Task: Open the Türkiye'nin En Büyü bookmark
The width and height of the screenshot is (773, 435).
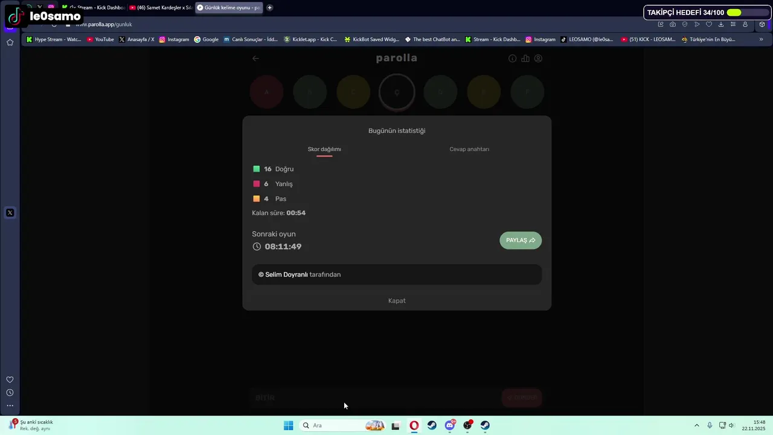Action: 708,39
